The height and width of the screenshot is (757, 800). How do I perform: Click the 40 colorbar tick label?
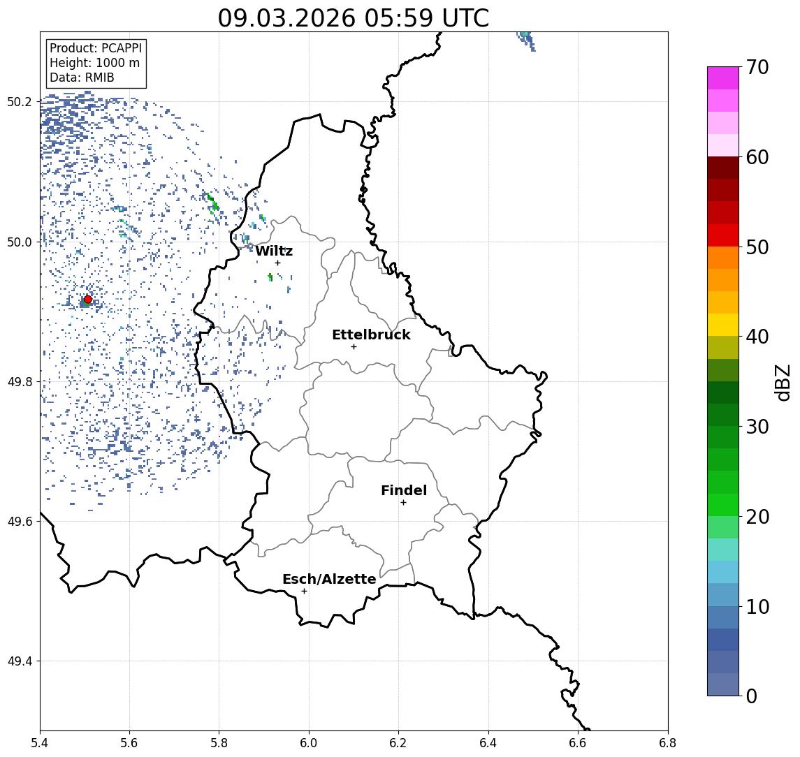[757, 337]
